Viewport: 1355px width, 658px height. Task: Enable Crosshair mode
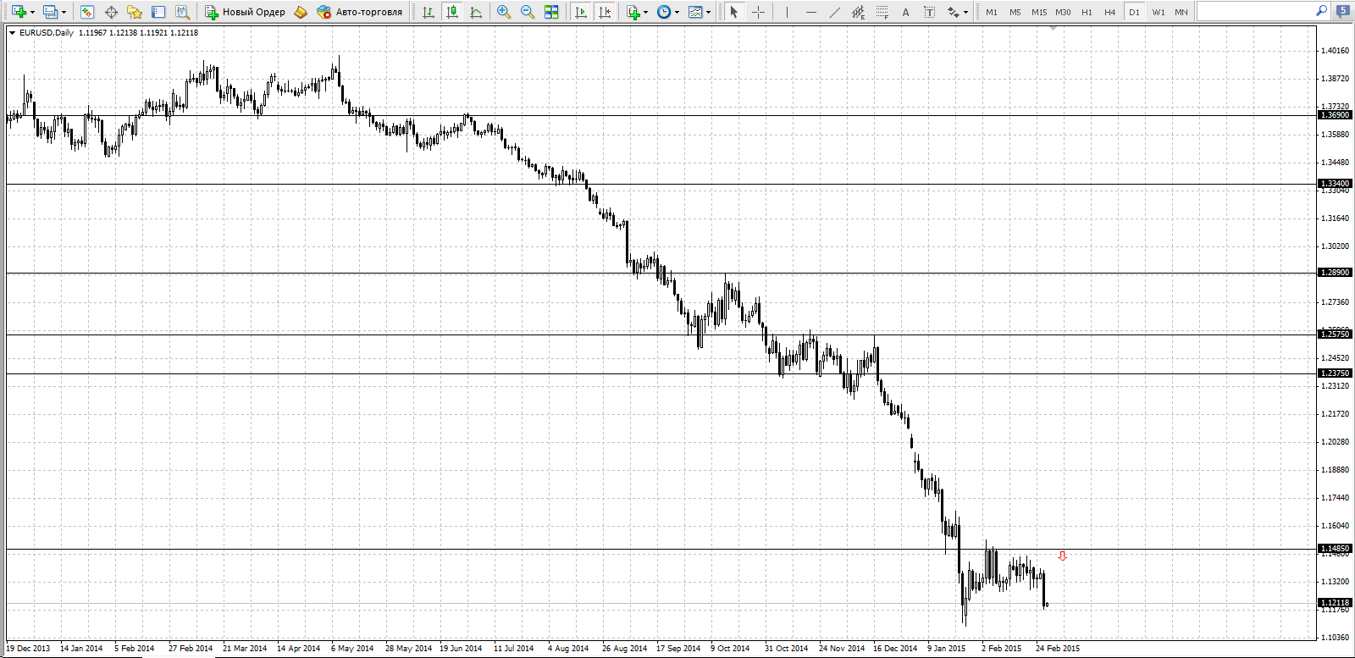tap(758, 12)
